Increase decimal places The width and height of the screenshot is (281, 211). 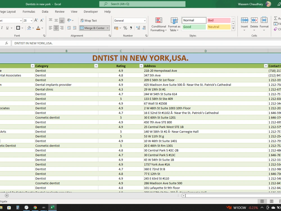click(138, 28)
